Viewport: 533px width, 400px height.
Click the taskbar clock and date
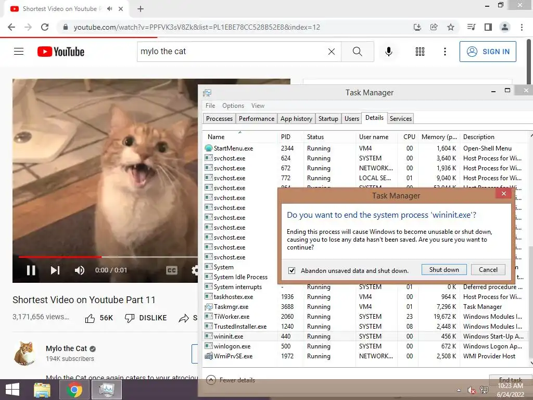tap(510, 390)
